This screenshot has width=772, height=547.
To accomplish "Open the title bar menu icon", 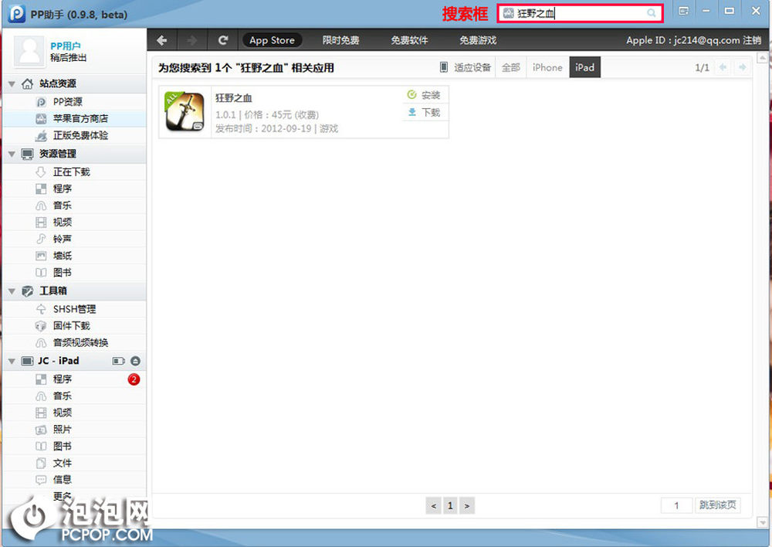I will click(683, 11).
